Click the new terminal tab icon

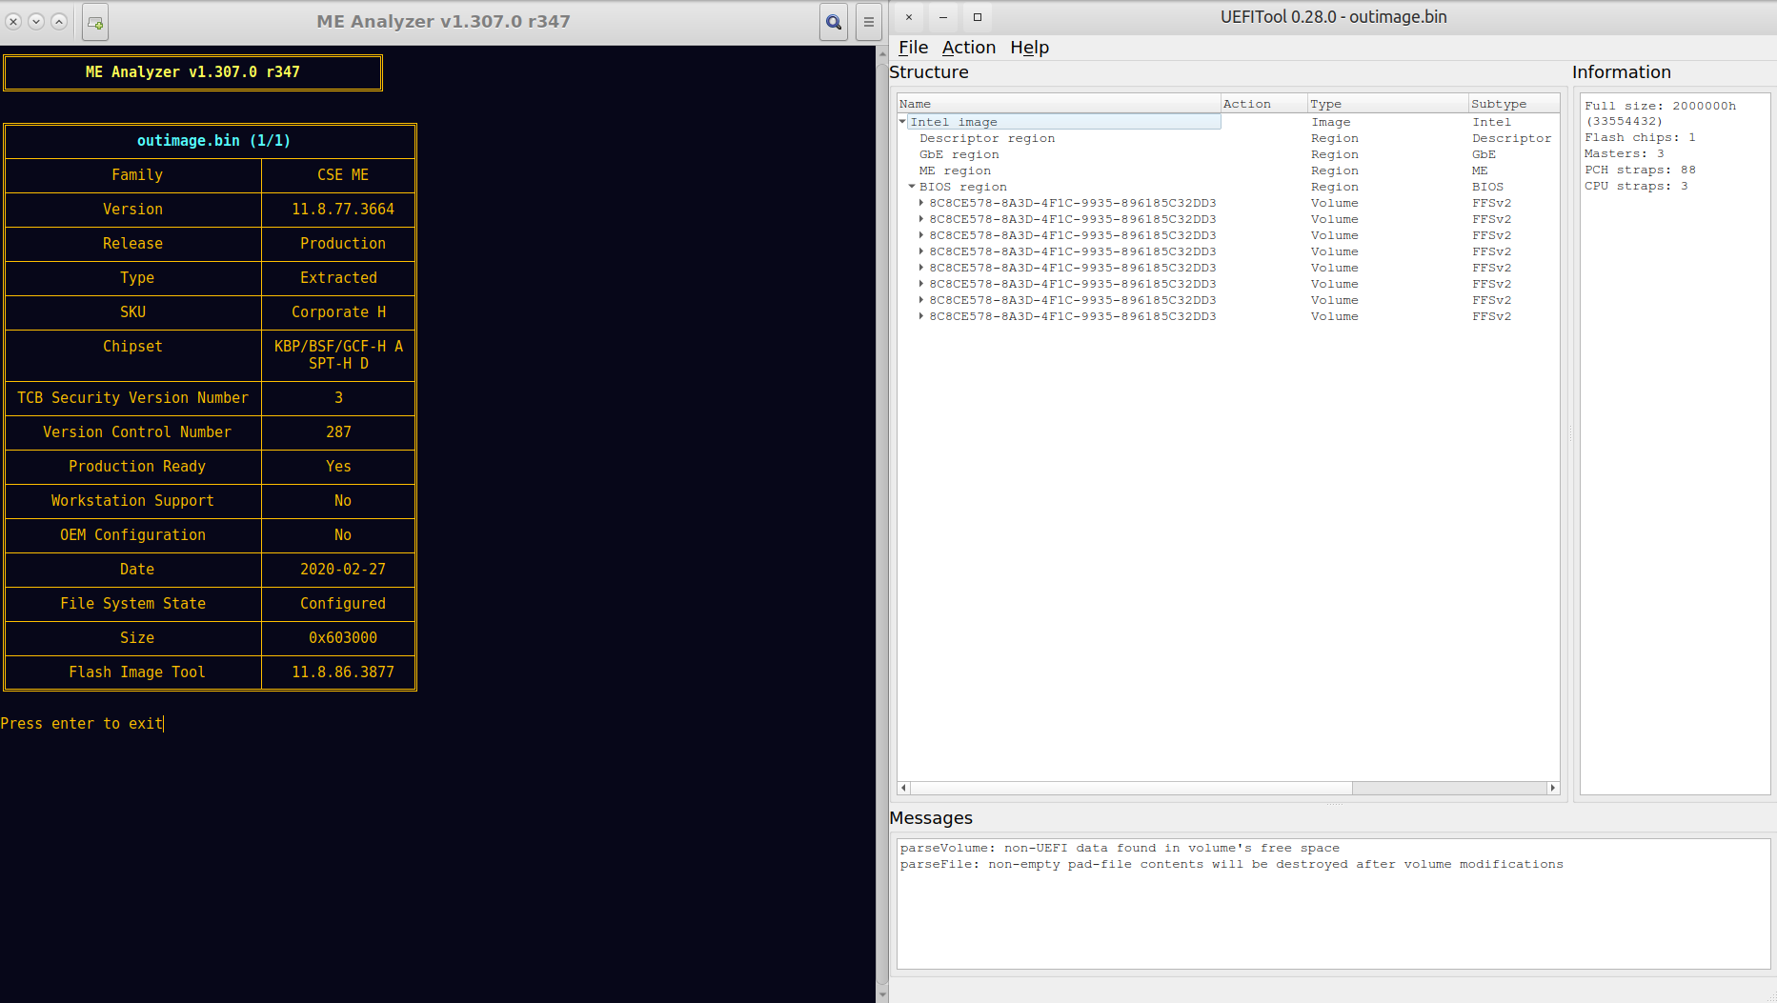[x=95, y=22]
